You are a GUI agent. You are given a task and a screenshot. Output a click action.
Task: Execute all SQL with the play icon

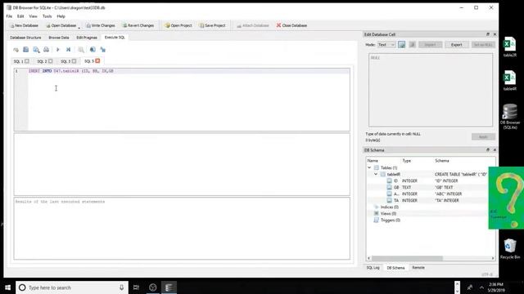click(58, 50)
